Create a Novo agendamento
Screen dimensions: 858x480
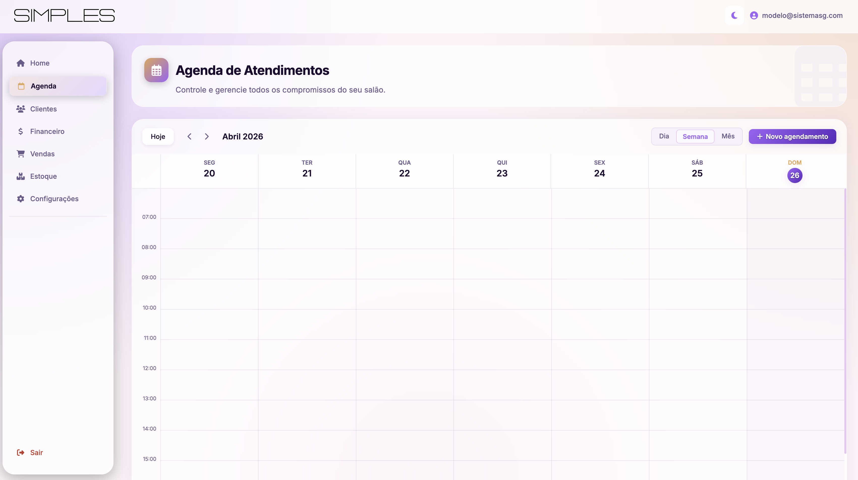(x=792, y=136)
